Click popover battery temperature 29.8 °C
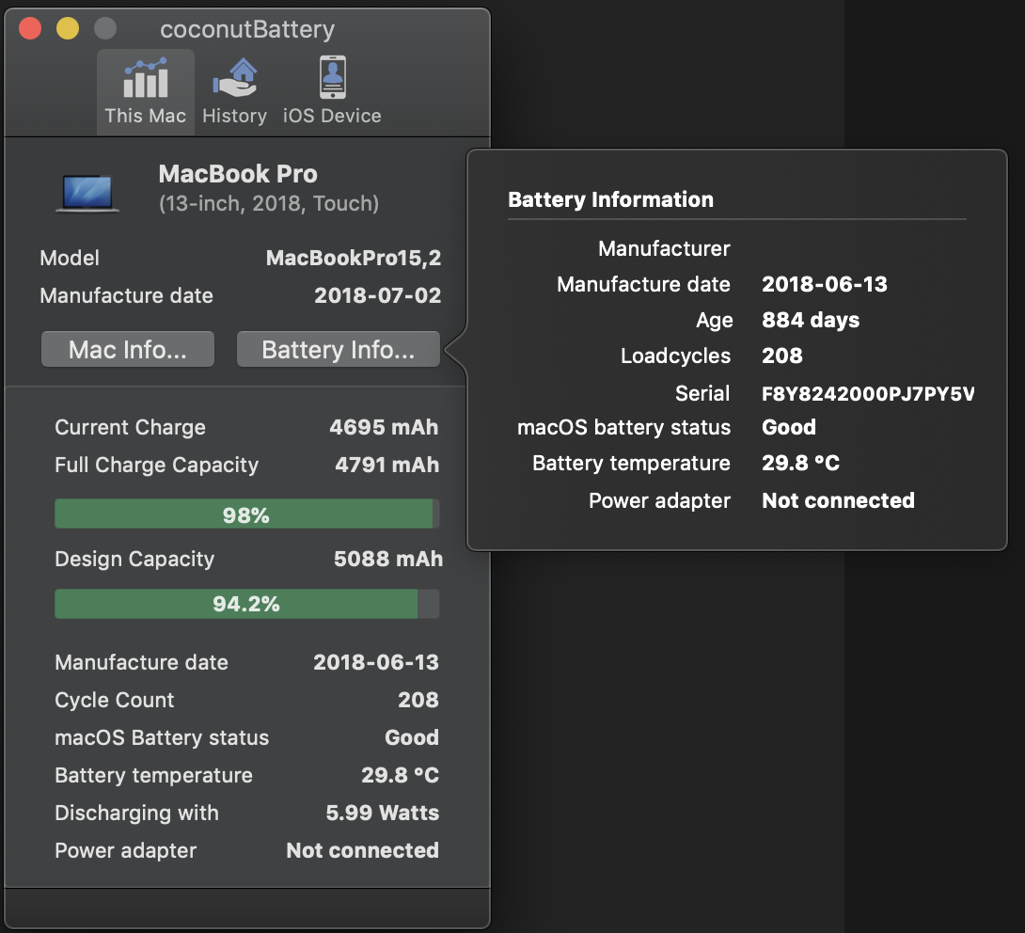The height and width of the screenshot is (933, 1025). (x=801, y=463)
